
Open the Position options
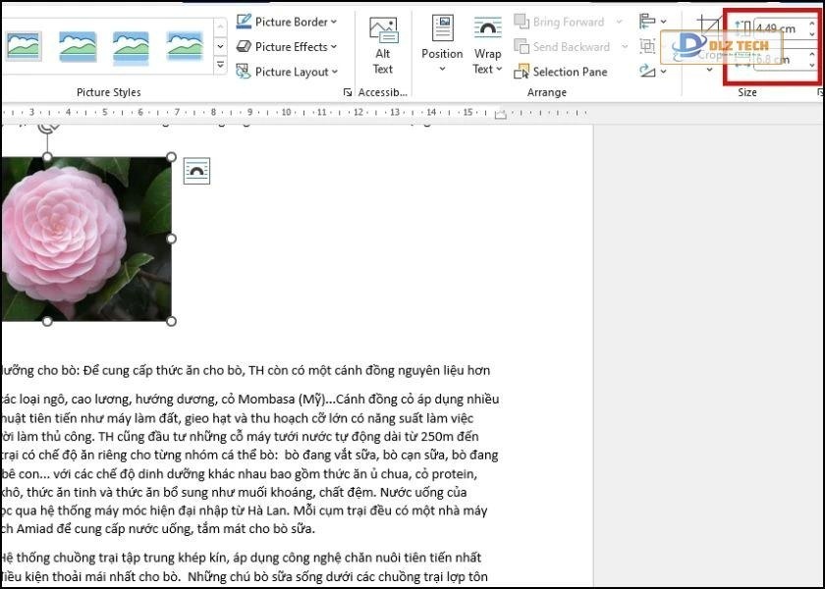(442, 44)
